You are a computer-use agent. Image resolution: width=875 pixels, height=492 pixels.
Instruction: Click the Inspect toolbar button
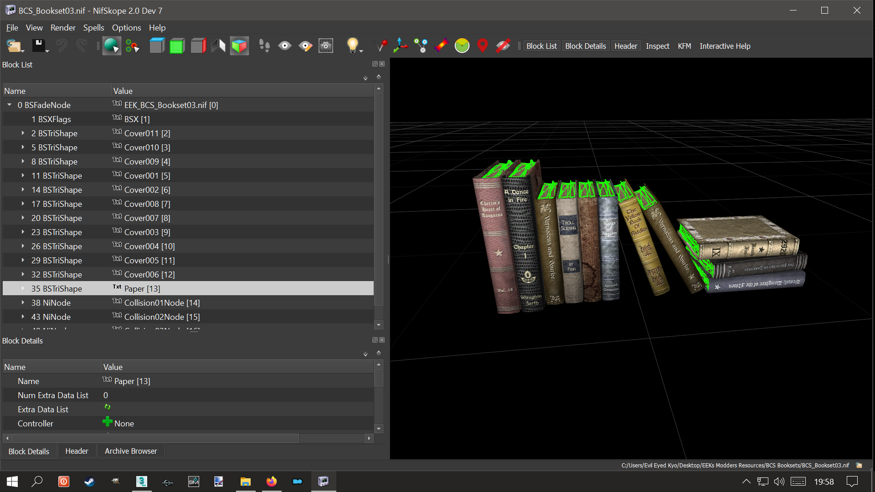(657, 46)
